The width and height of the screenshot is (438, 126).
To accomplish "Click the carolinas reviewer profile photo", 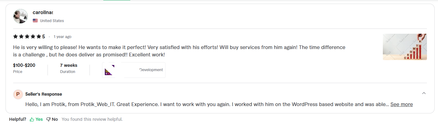I will (x=21, y=16).
